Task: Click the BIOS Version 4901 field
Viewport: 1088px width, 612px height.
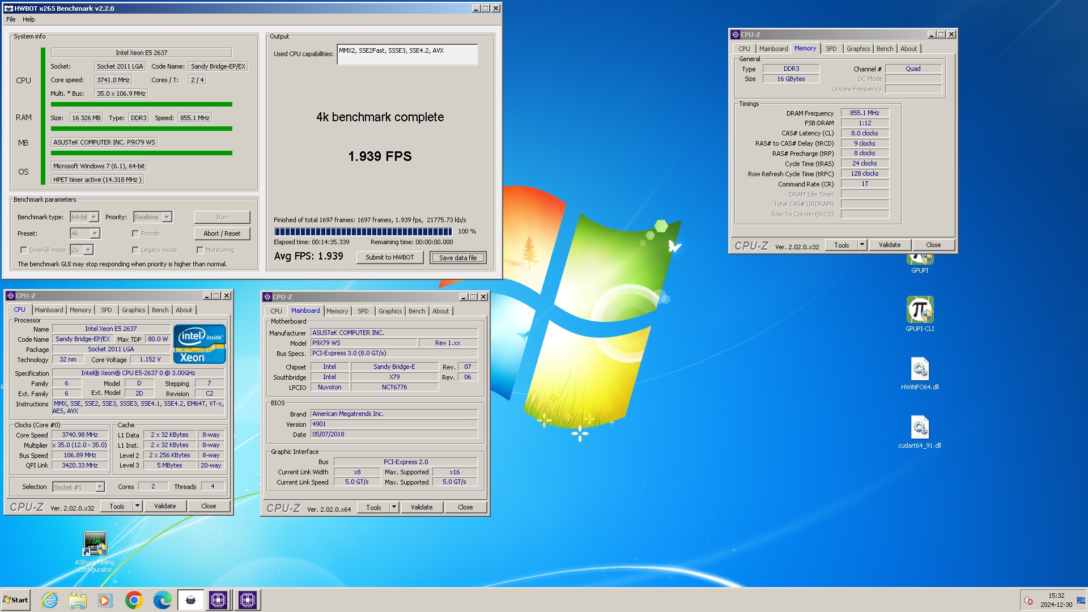Action: (x=394, y=424)
